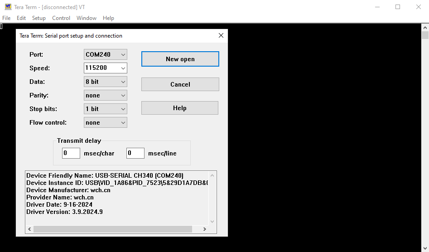Open the Control menu

point(61,18)
